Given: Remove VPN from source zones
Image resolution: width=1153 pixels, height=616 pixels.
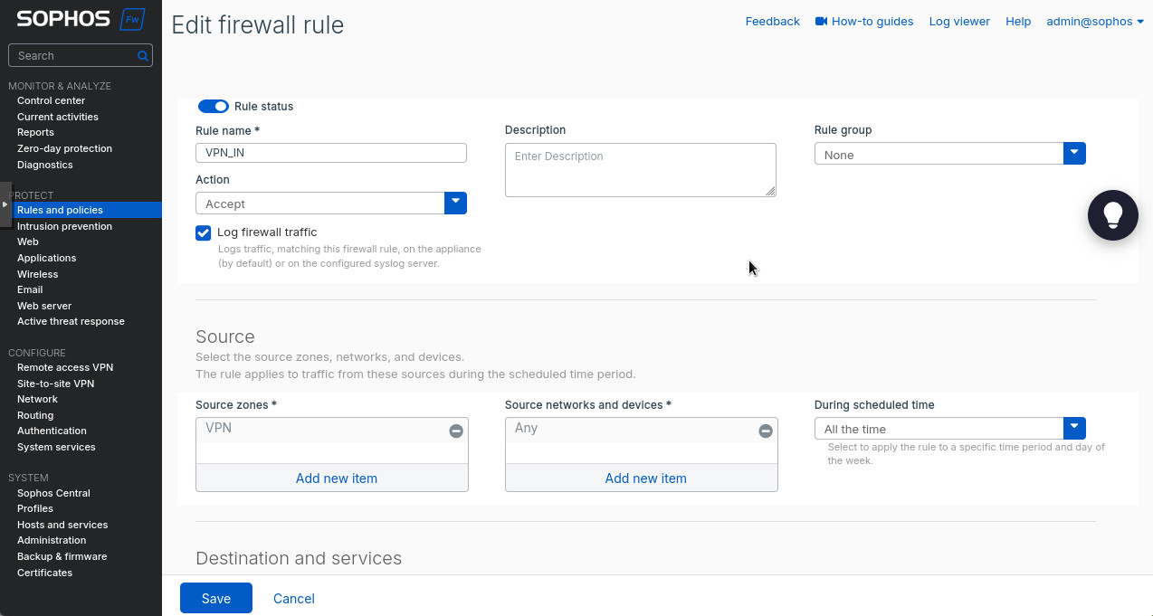Looking at the screenshot, I should pyautogui.click(x=456, y=431).
